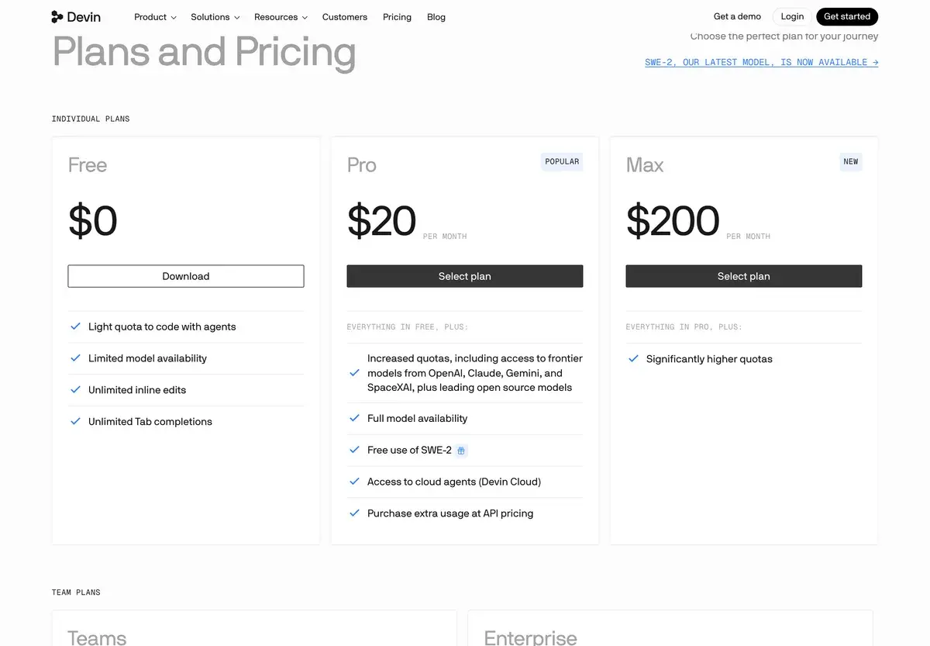The image size is (930, 646).
Task: Click the Free plan title
Action: tap(88, 165)
